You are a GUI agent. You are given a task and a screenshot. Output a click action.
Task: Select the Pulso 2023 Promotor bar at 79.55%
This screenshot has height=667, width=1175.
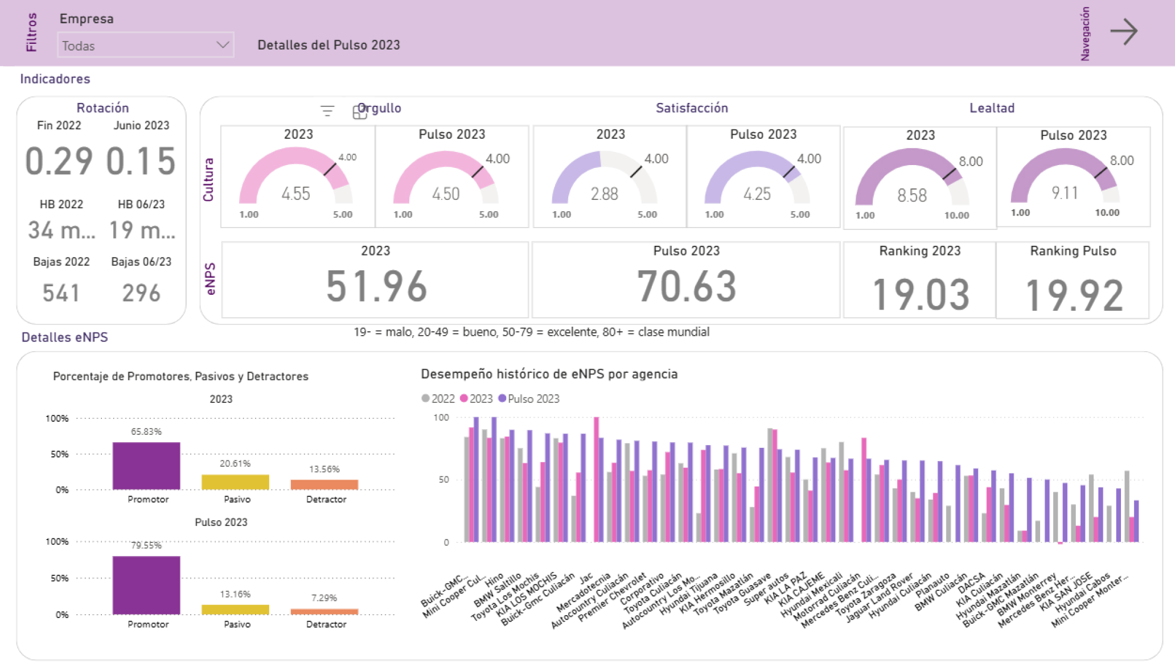pos(146,584)
